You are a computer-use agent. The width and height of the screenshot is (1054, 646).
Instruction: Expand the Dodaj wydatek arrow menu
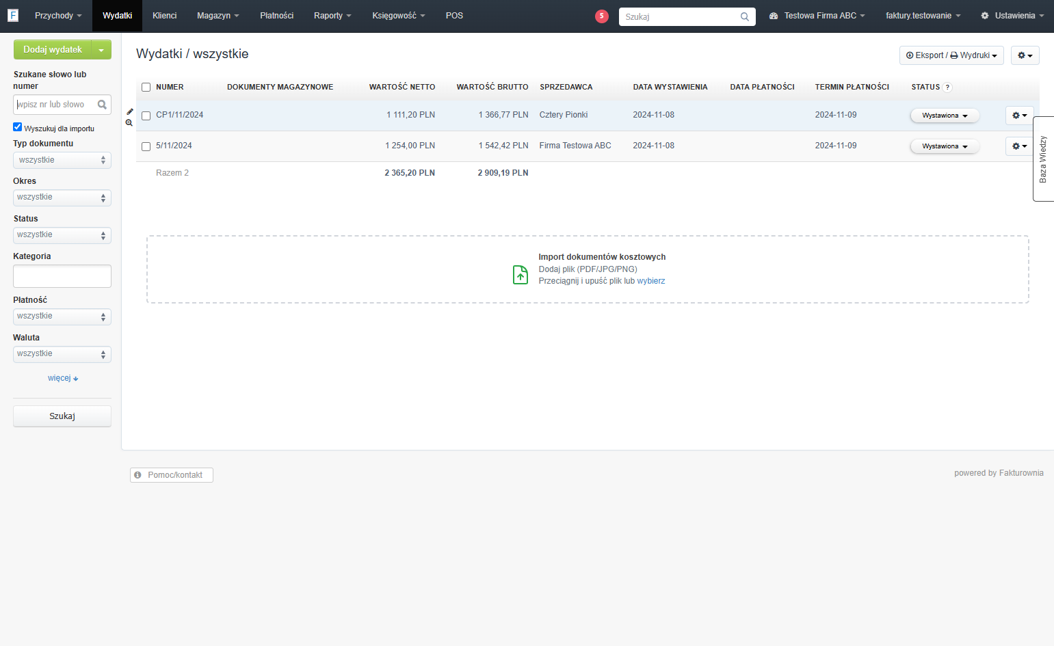tap(101, 50)
